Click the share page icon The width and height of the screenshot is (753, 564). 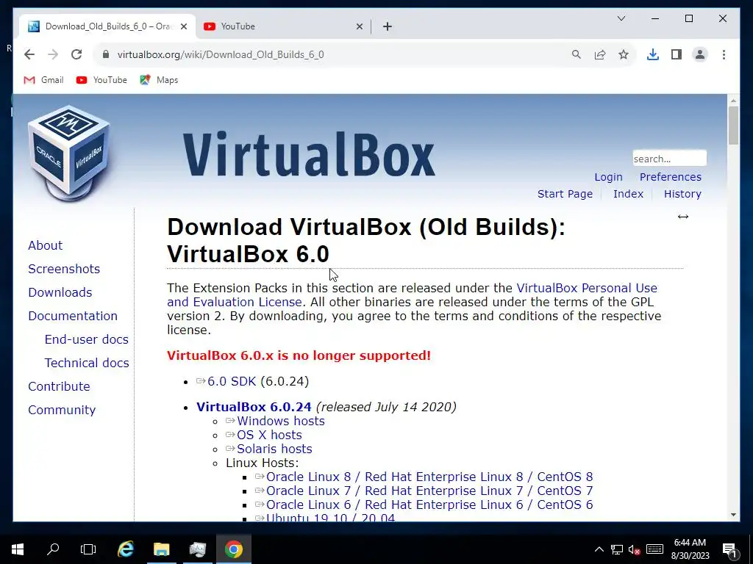coord(600,54)
